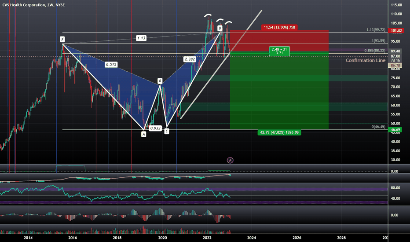Click the 0.886(88.22) Fibonacci level label

click(375, 51)
